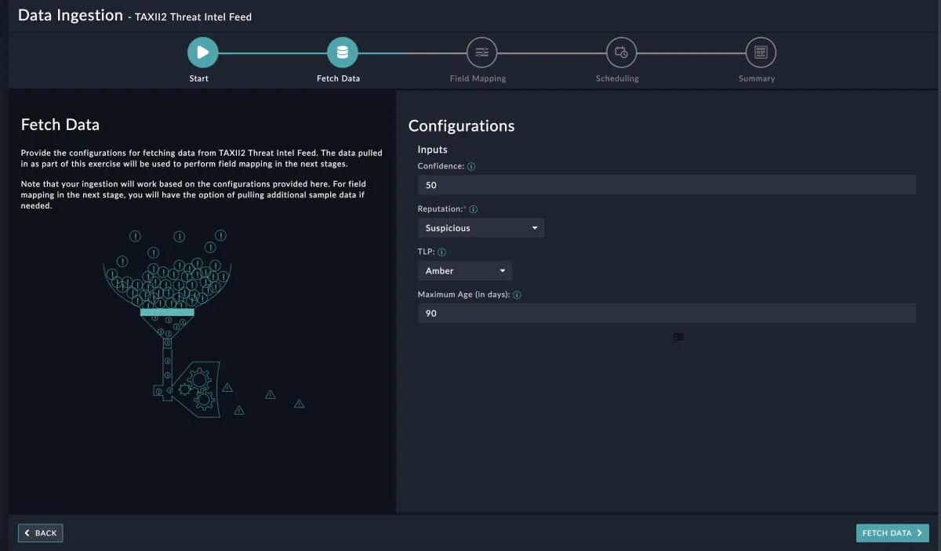Show info tooltip beside Reputation label
This screenshot has height=551, width=941.
[x=474, y=209]
